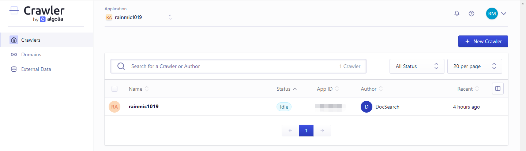526x151 pixels.
Task: Open the rainmic1019 crawler
Action: point(143,107)
